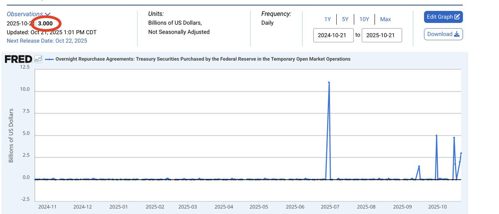Expand the Observations chevron
499x214 pixels.
47,14
